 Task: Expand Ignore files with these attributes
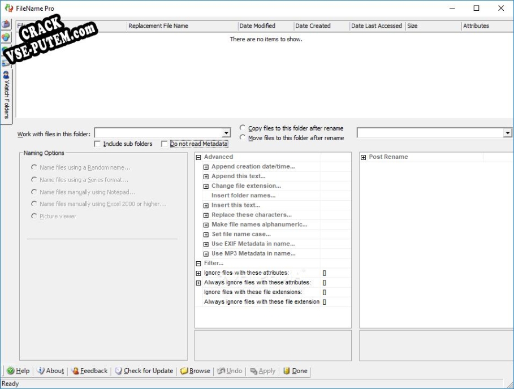pos(198,273)
